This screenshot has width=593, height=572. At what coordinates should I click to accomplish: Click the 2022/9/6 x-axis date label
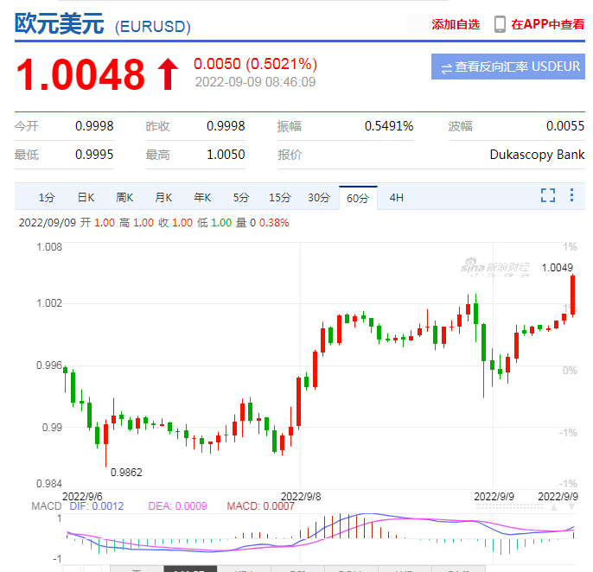(x=82, y=496)
